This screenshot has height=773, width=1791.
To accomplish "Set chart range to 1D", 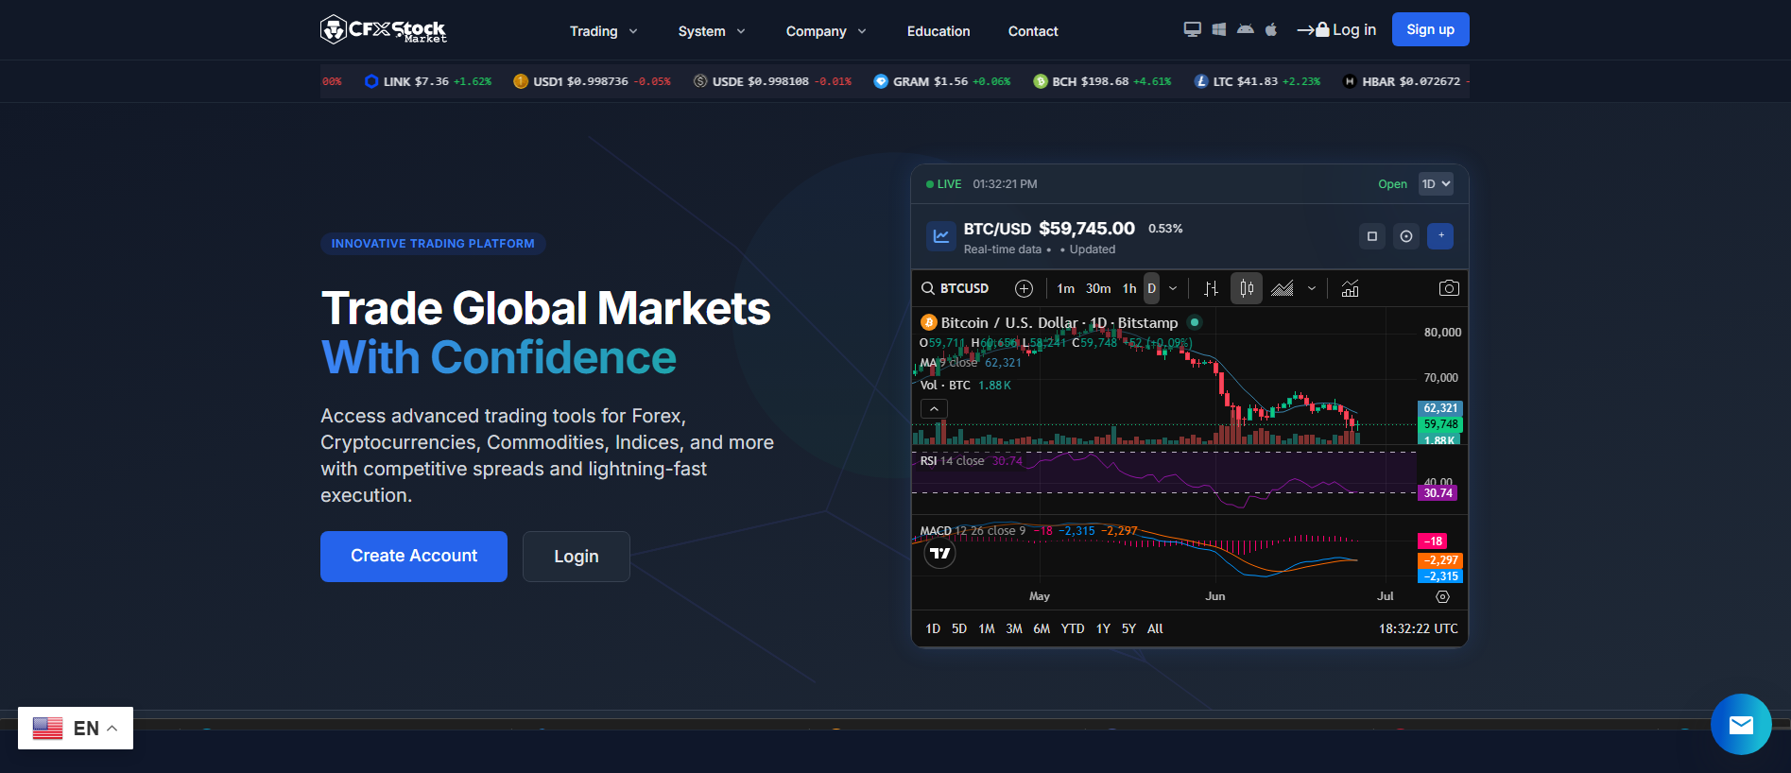I will pyautogui.click(x=933, y=628).
